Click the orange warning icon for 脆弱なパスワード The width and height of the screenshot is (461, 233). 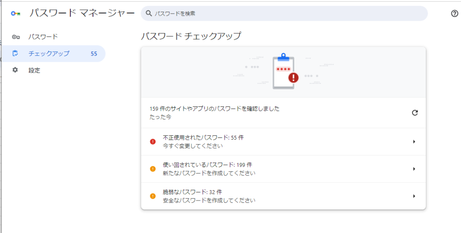point(153,196)
